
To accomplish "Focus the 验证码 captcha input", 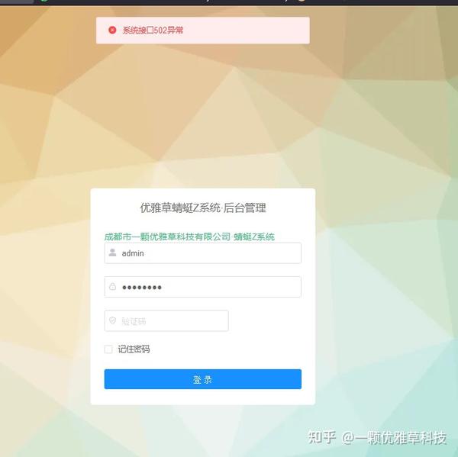I will [166, 320].
